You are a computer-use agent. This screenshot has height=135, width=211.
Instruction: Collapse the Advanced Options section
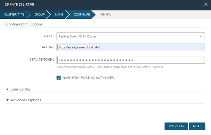coord(26,100)
